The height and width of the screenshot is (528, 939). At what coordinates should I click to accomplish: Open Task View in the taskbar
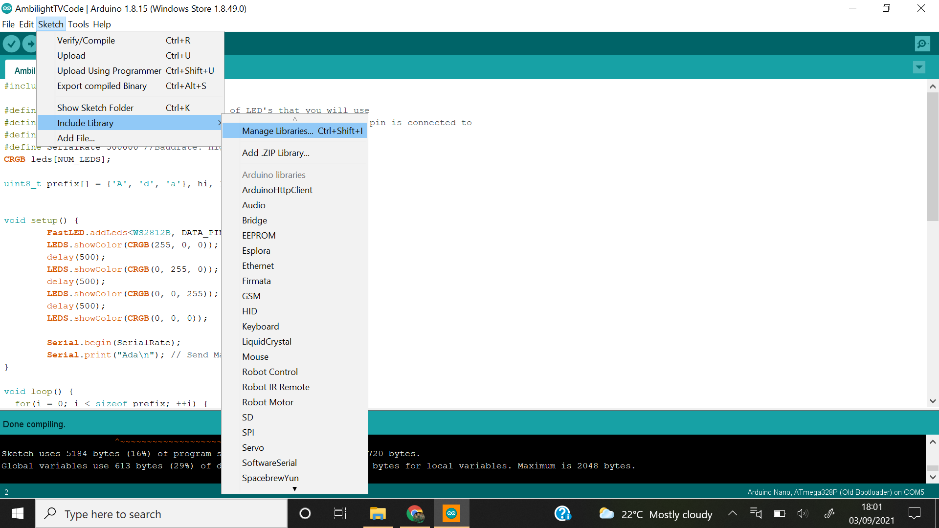coord(340,513)
